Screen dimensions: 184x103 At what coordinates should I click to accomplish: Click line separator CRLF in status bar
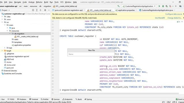tap(169, 102)
